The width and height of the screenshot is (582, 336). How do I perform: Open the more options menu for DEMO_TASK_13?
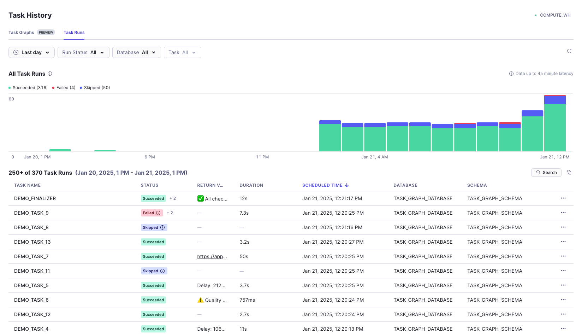(563, 242)
